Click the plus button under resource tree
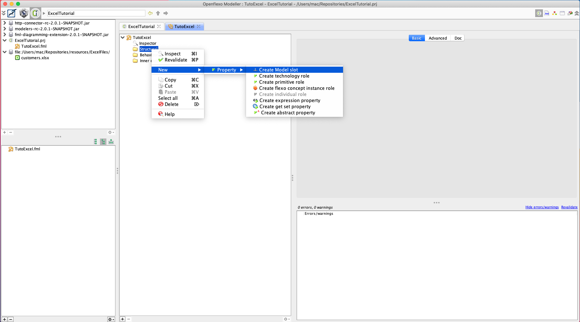The height and width of the screenshot is (322, 580). [x=5, y=132]
